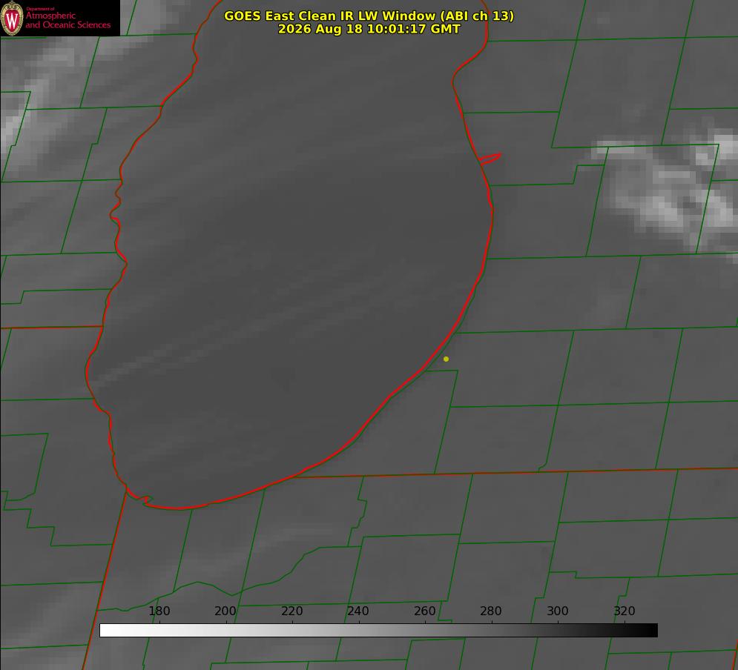
Task: Click the small red peninsula outline on the east shore
Action: [x=490, y=159]
